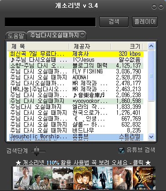Select the row provided by ♪音樂倉庫♬

pyautogui.click(x=76, y=95)
